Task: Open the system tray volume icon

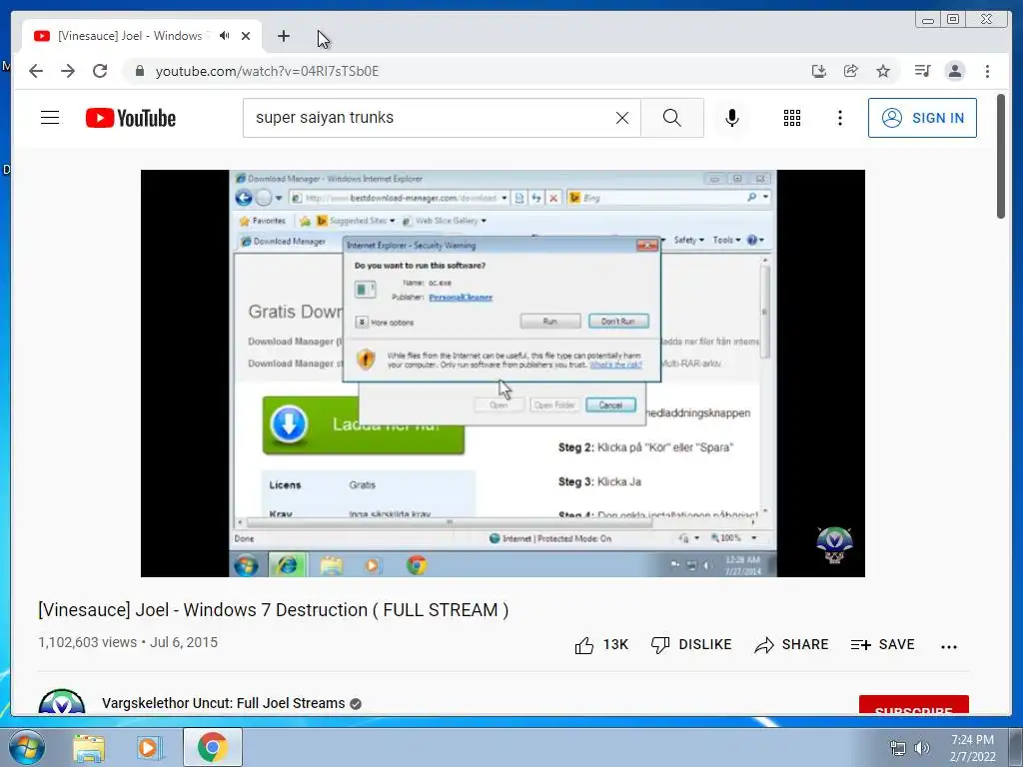Action: pyautogui.click(x=922, y=748)
